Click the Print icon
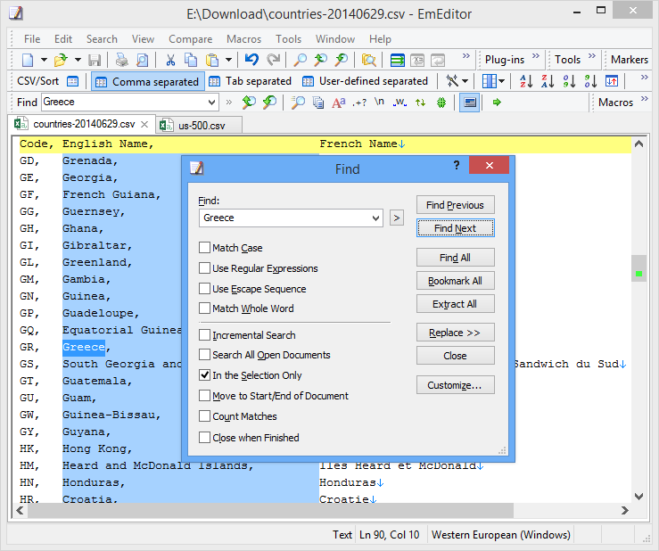Viewport: 659px width, 551px height. 122,60
